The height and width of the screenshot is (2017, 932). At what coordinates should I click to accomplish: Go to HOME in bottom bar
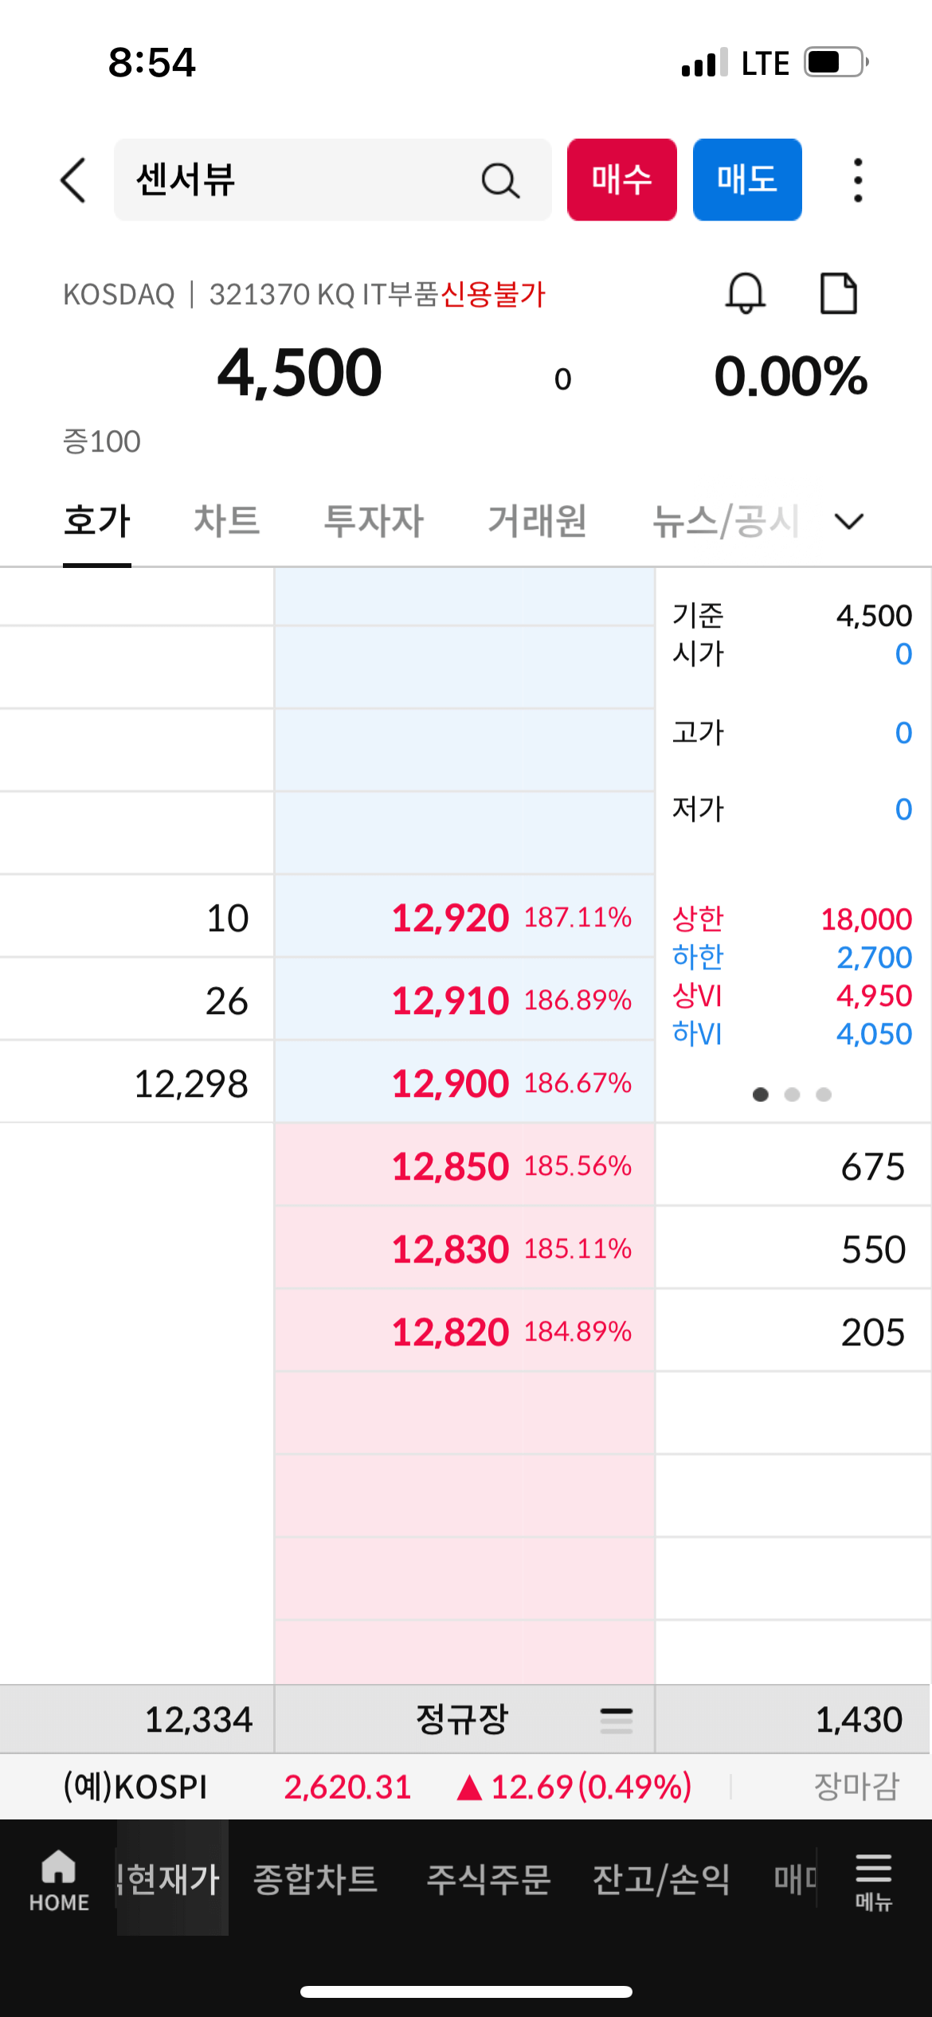[x=59, y=1880]
